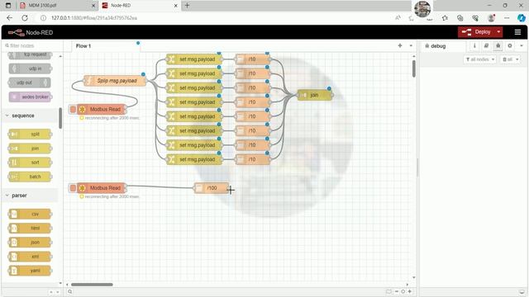Focus the filter nodes search field
529x297 pixels.
32,45
